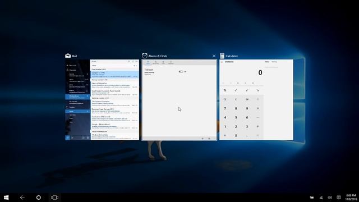Open Calculator hamburger menu
This screenshot has width=359, height=202.
(222, 62)
